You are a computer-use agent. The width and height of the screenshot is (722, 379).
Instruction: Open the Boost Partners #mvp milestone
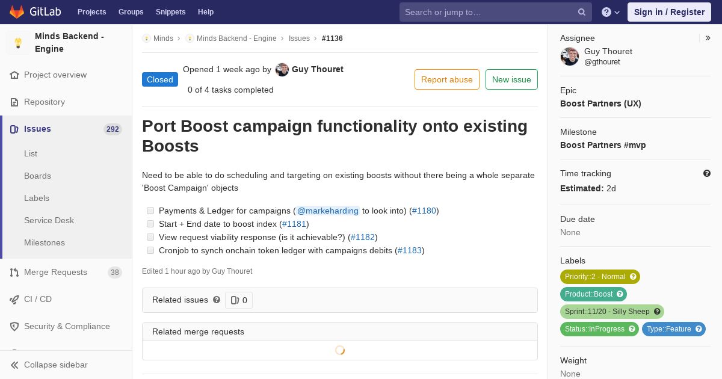[603, 145]
